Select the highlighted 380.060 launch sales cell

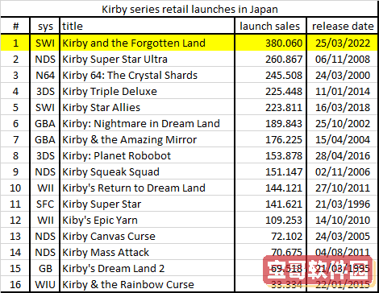tap(270, 43)
